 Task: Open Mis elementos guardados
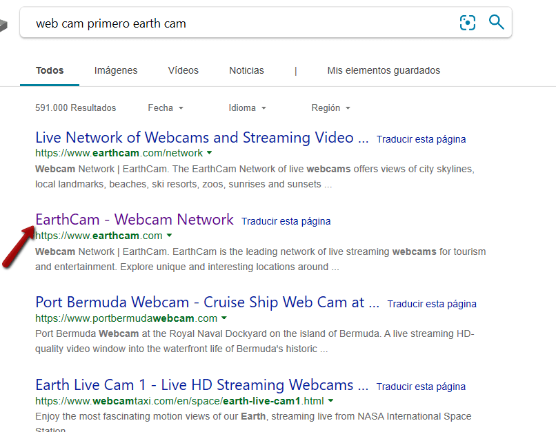coord(384,70)
